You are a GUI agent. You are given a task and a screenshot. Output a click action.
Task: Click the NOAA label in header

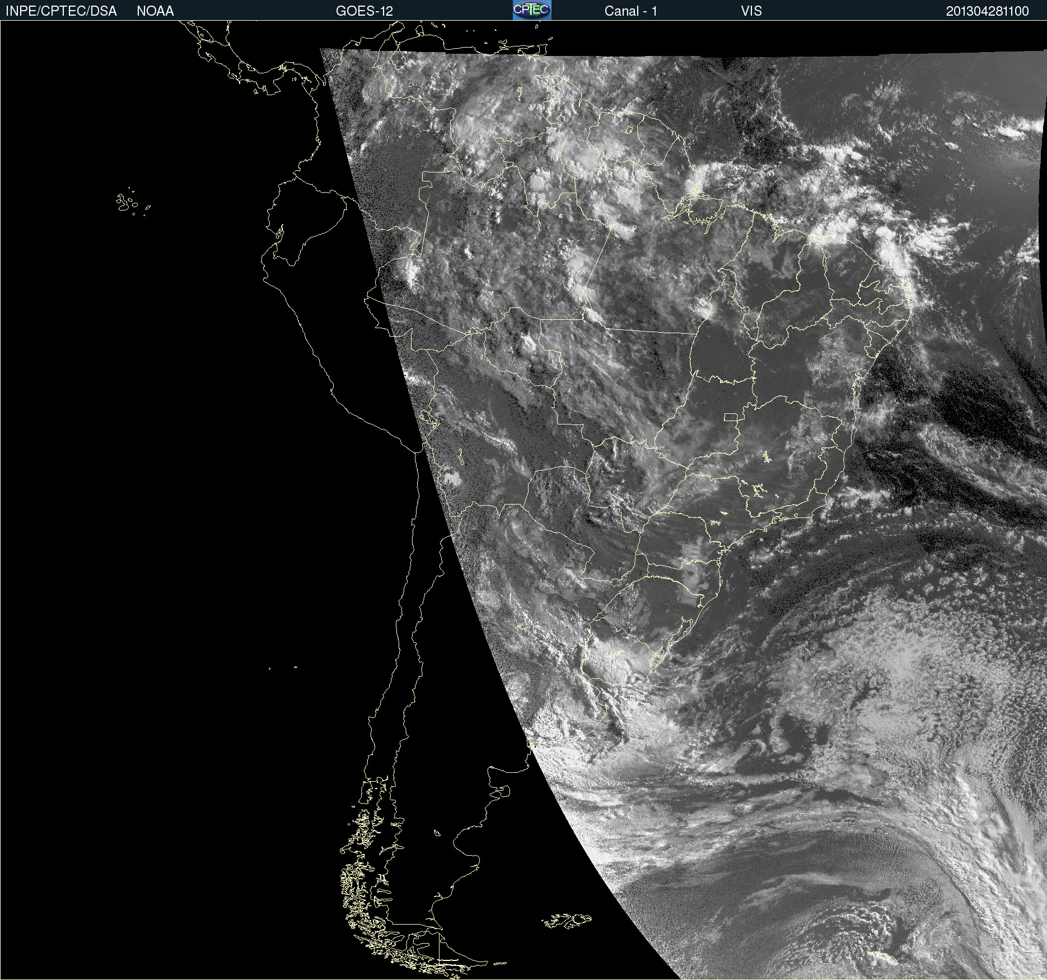pos(155,11)
